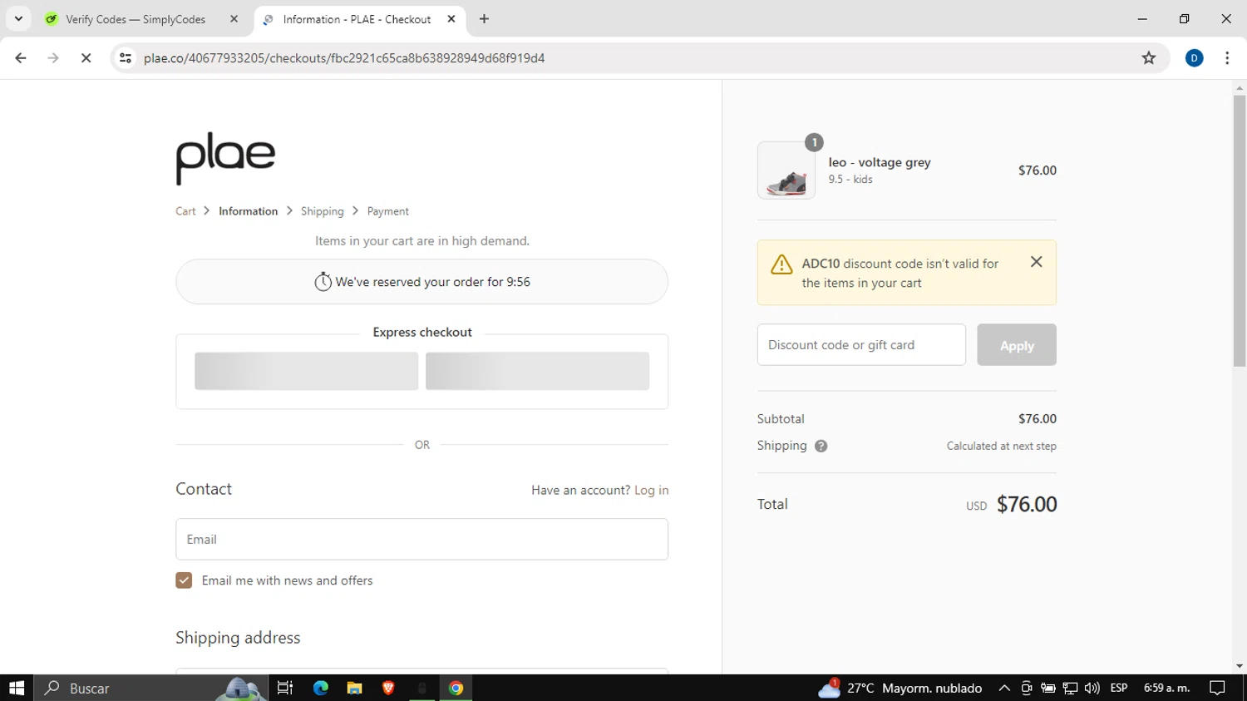Viewport: 1247px width, 701px height.
Task: Open the notification center icon
Action: 1217,688
